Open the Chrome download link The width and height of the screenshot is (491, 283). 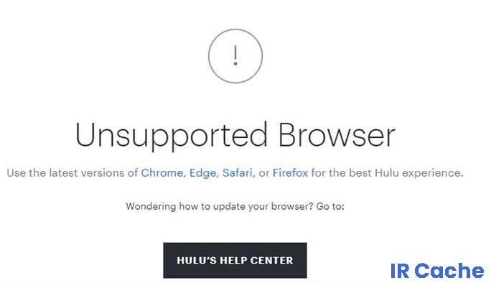tap(162, 172)
